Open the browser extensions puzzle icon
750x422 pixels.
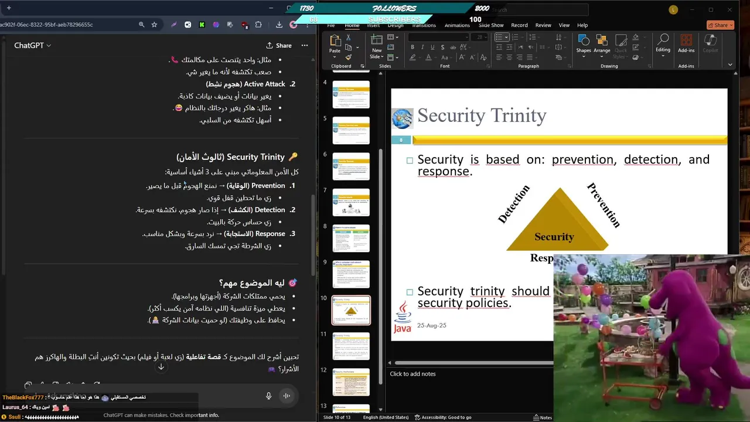[x=258, y=25]
